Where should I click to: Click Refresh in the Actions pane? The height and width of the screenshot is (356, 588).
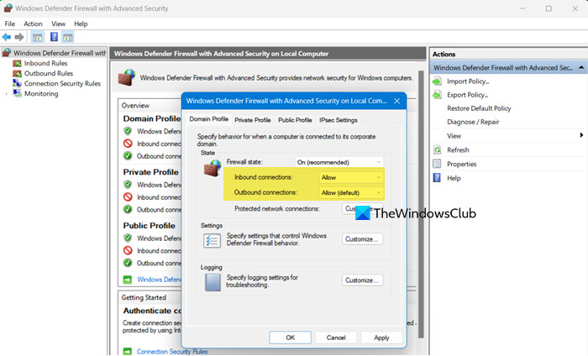[x=458, y=150]
